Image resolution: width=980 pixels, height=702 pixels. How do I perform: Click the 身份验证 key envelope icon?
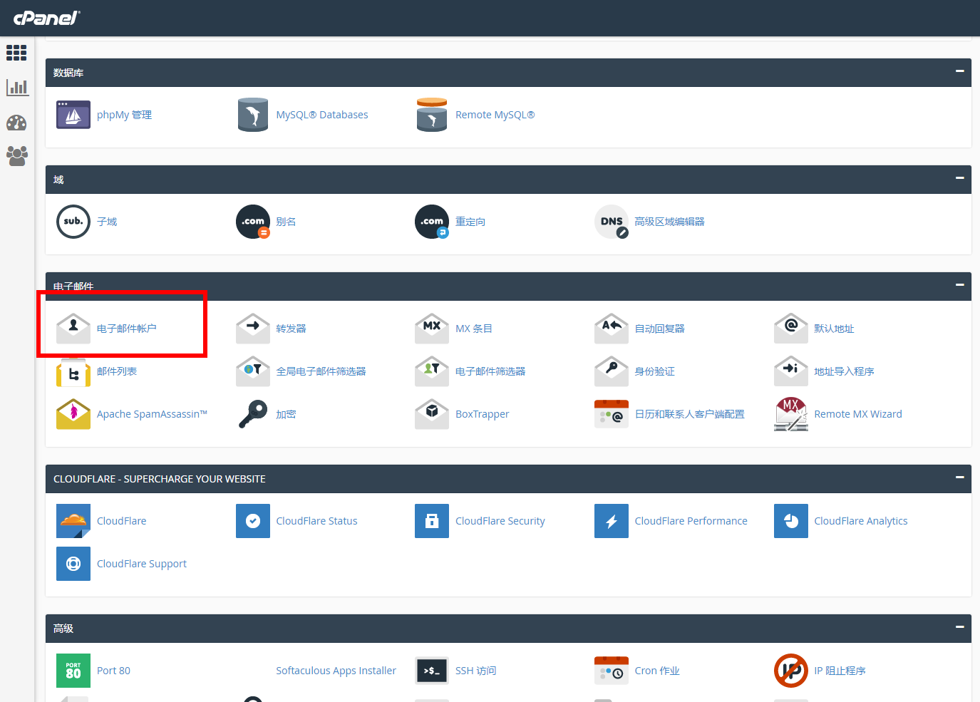(x=612, y=371)
